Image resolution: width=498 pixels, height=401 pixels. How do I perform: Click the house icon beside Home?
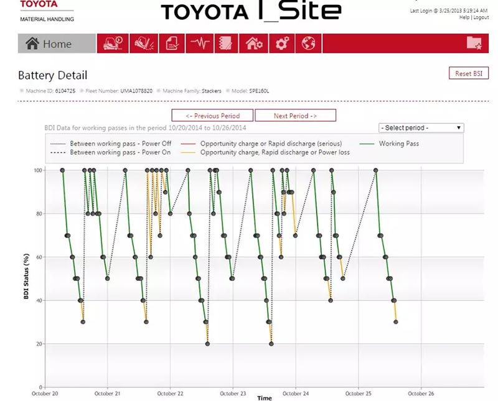tap(32, 43)
